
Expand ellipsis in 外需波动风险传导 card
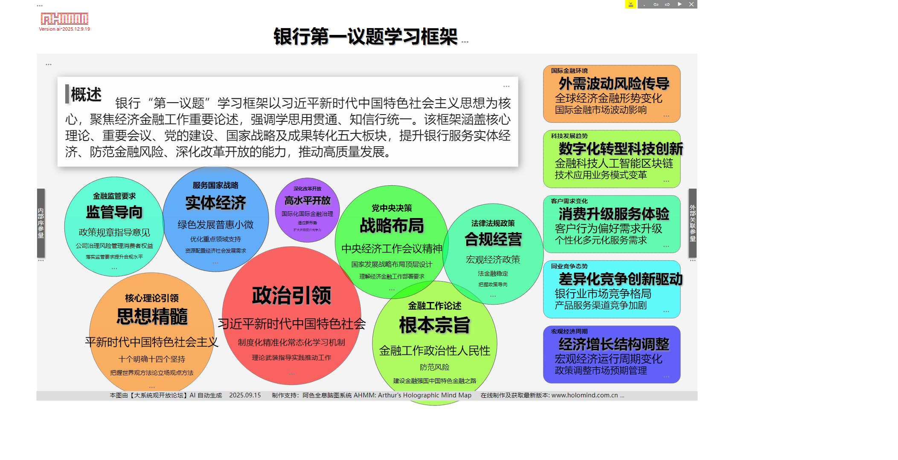click(x=666, y=116)
